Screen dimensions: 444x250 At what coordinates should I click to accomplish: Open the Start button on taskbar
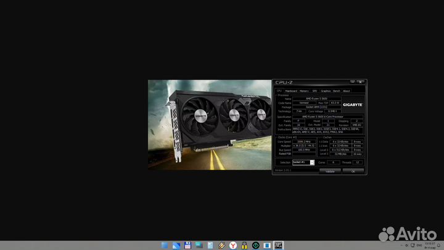(x=165, y=246)
